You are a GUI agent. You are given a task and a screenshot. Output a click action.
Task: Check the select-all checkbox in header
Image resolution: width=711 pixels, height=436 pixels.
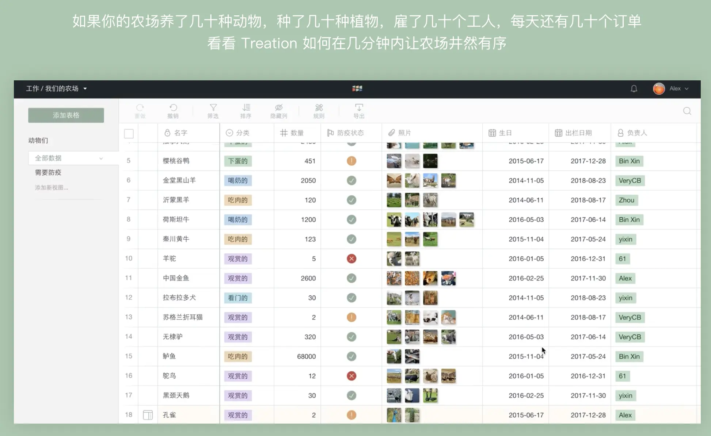tap(129, 133)
